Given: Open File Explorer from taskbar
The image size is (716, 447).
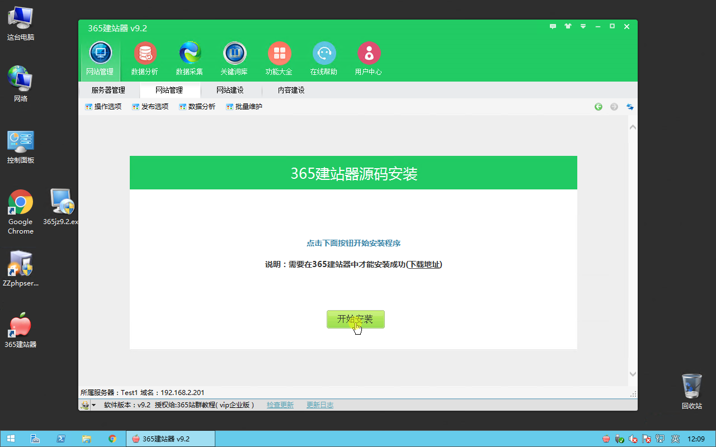Looking at the screenshot, I should tap(87, 439).
